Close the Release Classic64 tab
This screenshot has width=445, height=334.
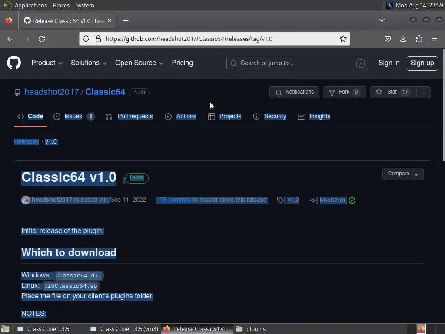[x=110, y=21]
